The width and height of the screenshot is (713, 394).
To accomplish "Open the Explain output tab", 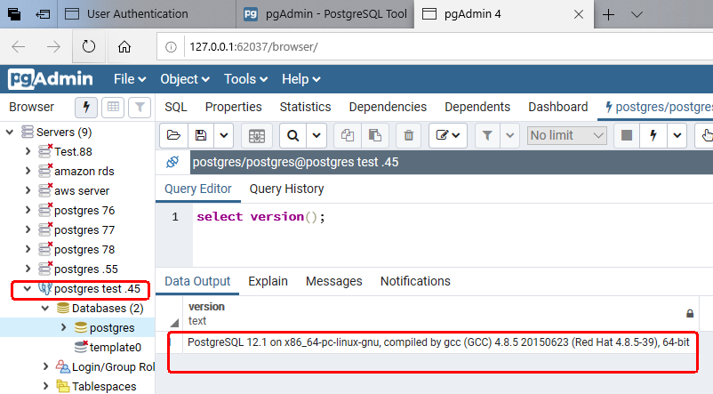I will pos(268,281).
